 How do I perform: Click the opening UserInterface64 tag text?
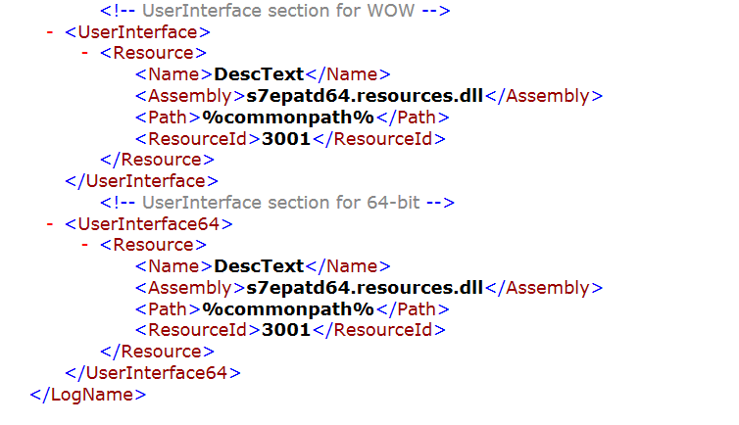pos(148,223)
